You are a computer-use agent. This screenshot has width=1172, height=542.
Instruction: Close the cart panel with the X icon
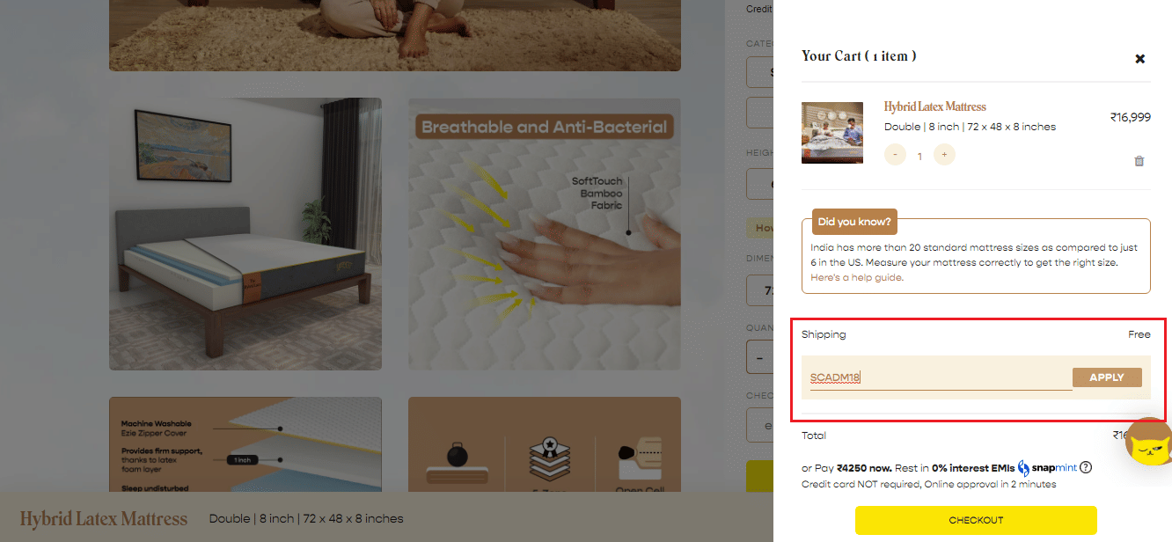pos(1139,59)
